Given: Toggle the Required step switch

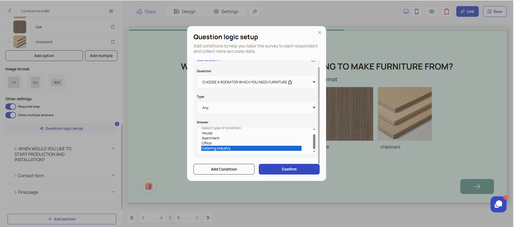Looking at the screenshot, I should tap(11, 107).
